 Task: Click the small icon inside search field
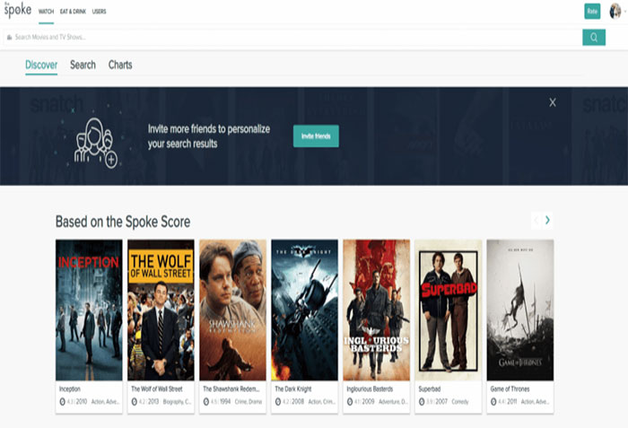pyautogui.click(x=9, y=38)
